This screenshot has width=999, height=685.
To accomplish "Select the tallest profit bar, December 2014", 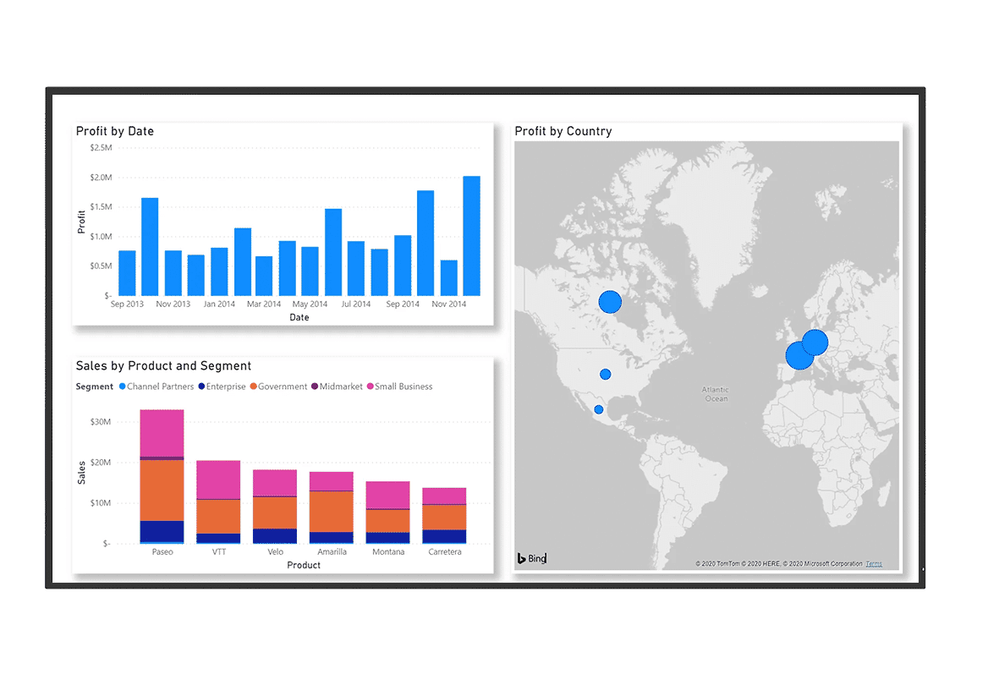I will [471, 236].
